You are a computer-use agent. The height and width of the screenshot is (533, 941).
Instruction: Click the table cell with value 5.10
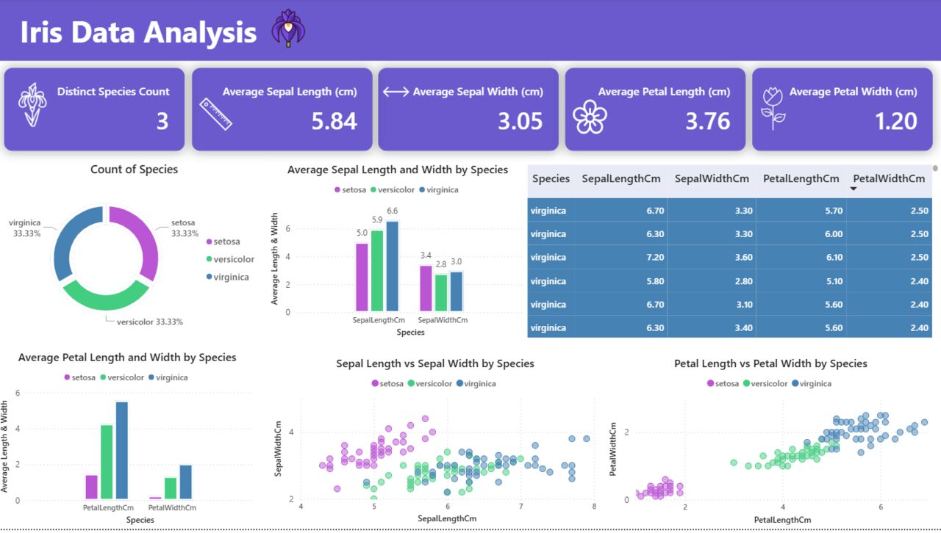(x=801, y=280)
